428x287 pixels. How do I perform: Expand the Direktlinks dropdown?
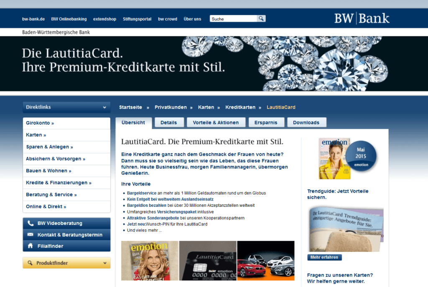pyautogui.click(x=66, y=107)
